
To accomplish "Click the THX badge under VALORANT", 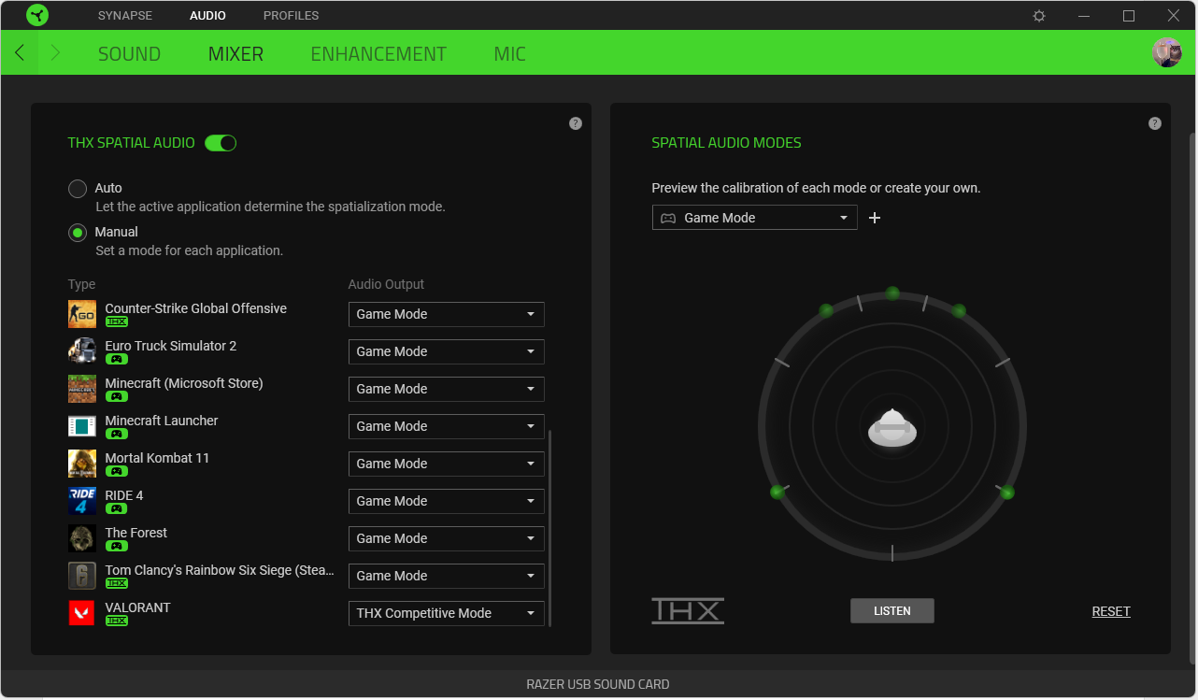I will (x=117, y=621).
